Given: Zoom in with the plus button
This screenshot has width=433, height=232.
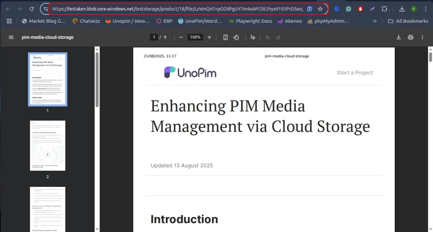Looking at the screenshot, I should pos(209,37).
